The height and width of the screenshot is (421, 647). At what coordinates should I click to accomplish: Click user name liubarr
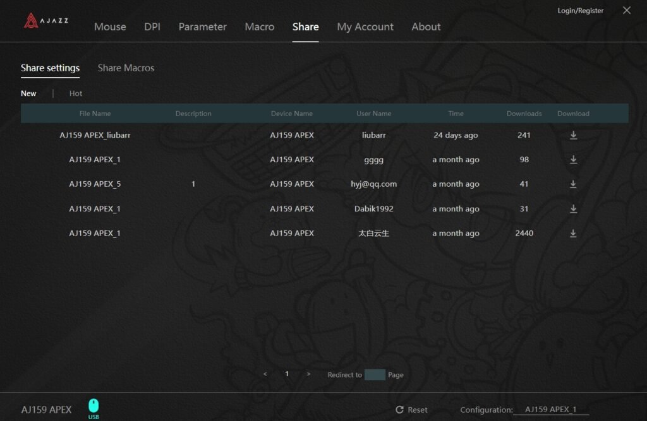374,135
